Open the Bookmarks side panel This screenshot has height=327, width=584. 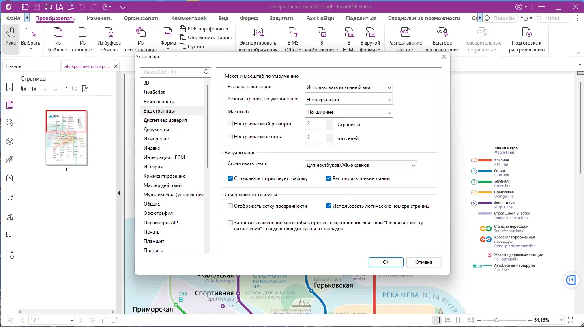10,87
